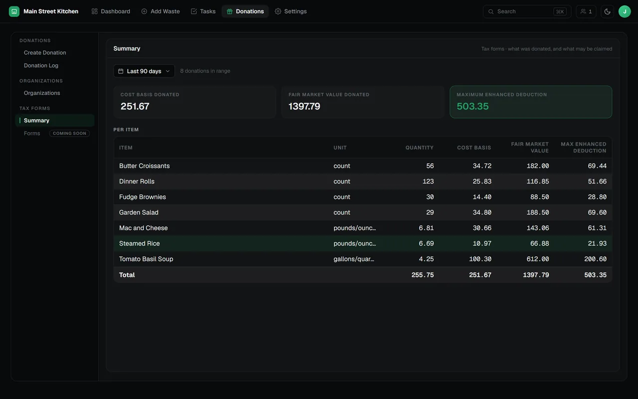Open the Dashboard tab
Viewport: 638px width, 399px height.
tap(111, 11)
